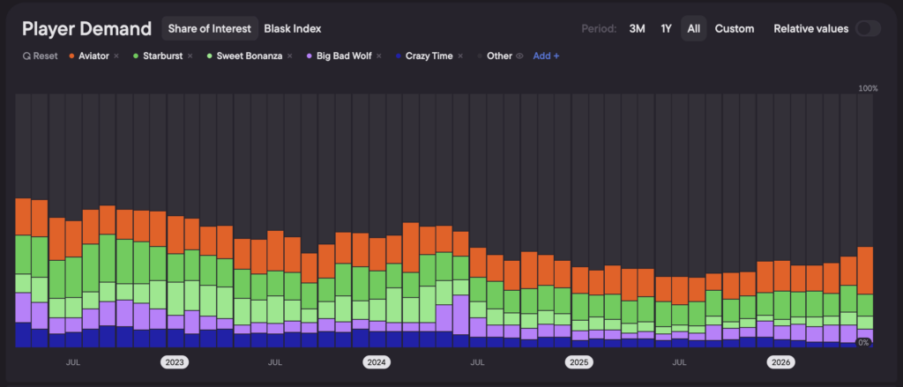Click the 2024 timeline marker
This screenshot has width=903, height=387.
pyautogui.click(x=377, y=362)
